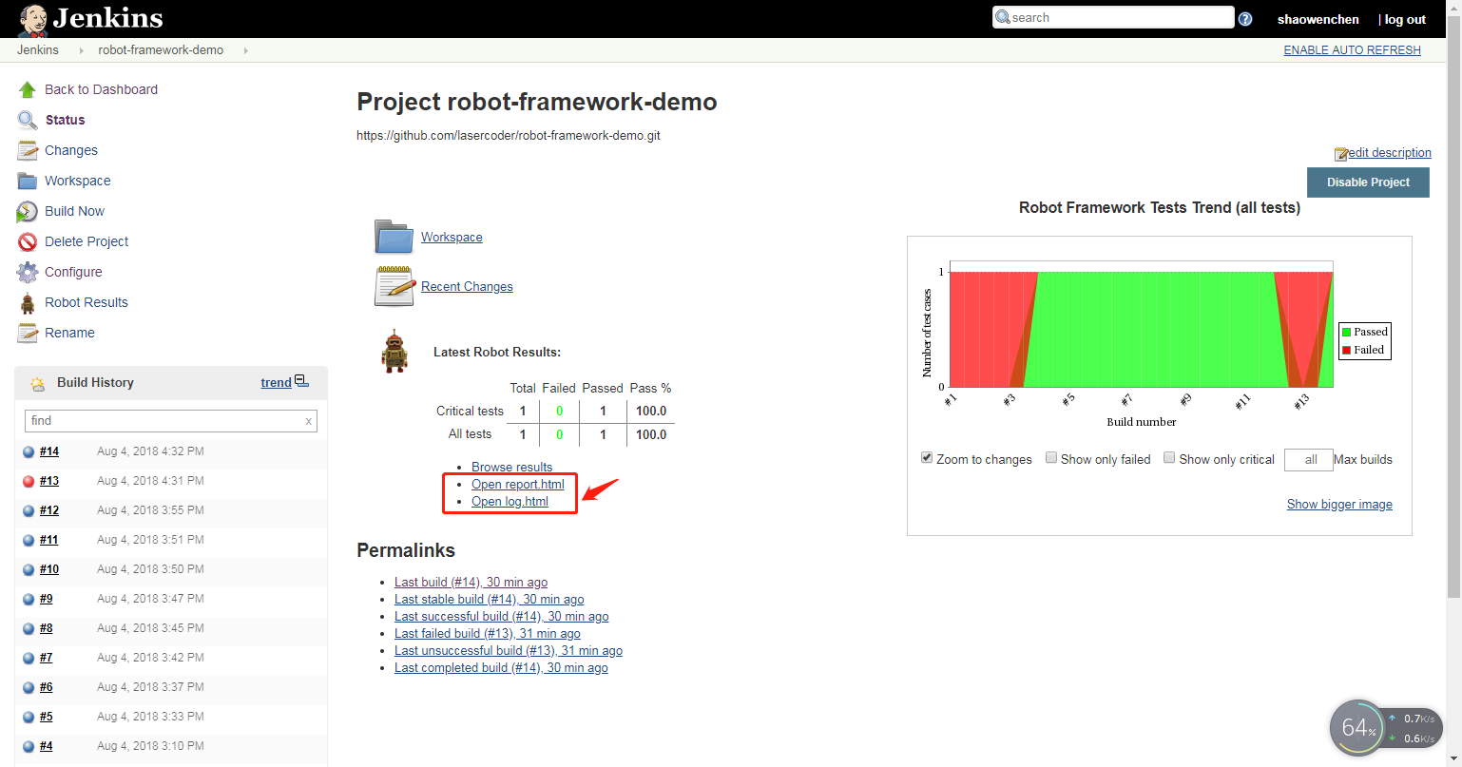Expand breadcrumb arrow after Jenkins
1462x767 pixels.
[x=81, y=50]
